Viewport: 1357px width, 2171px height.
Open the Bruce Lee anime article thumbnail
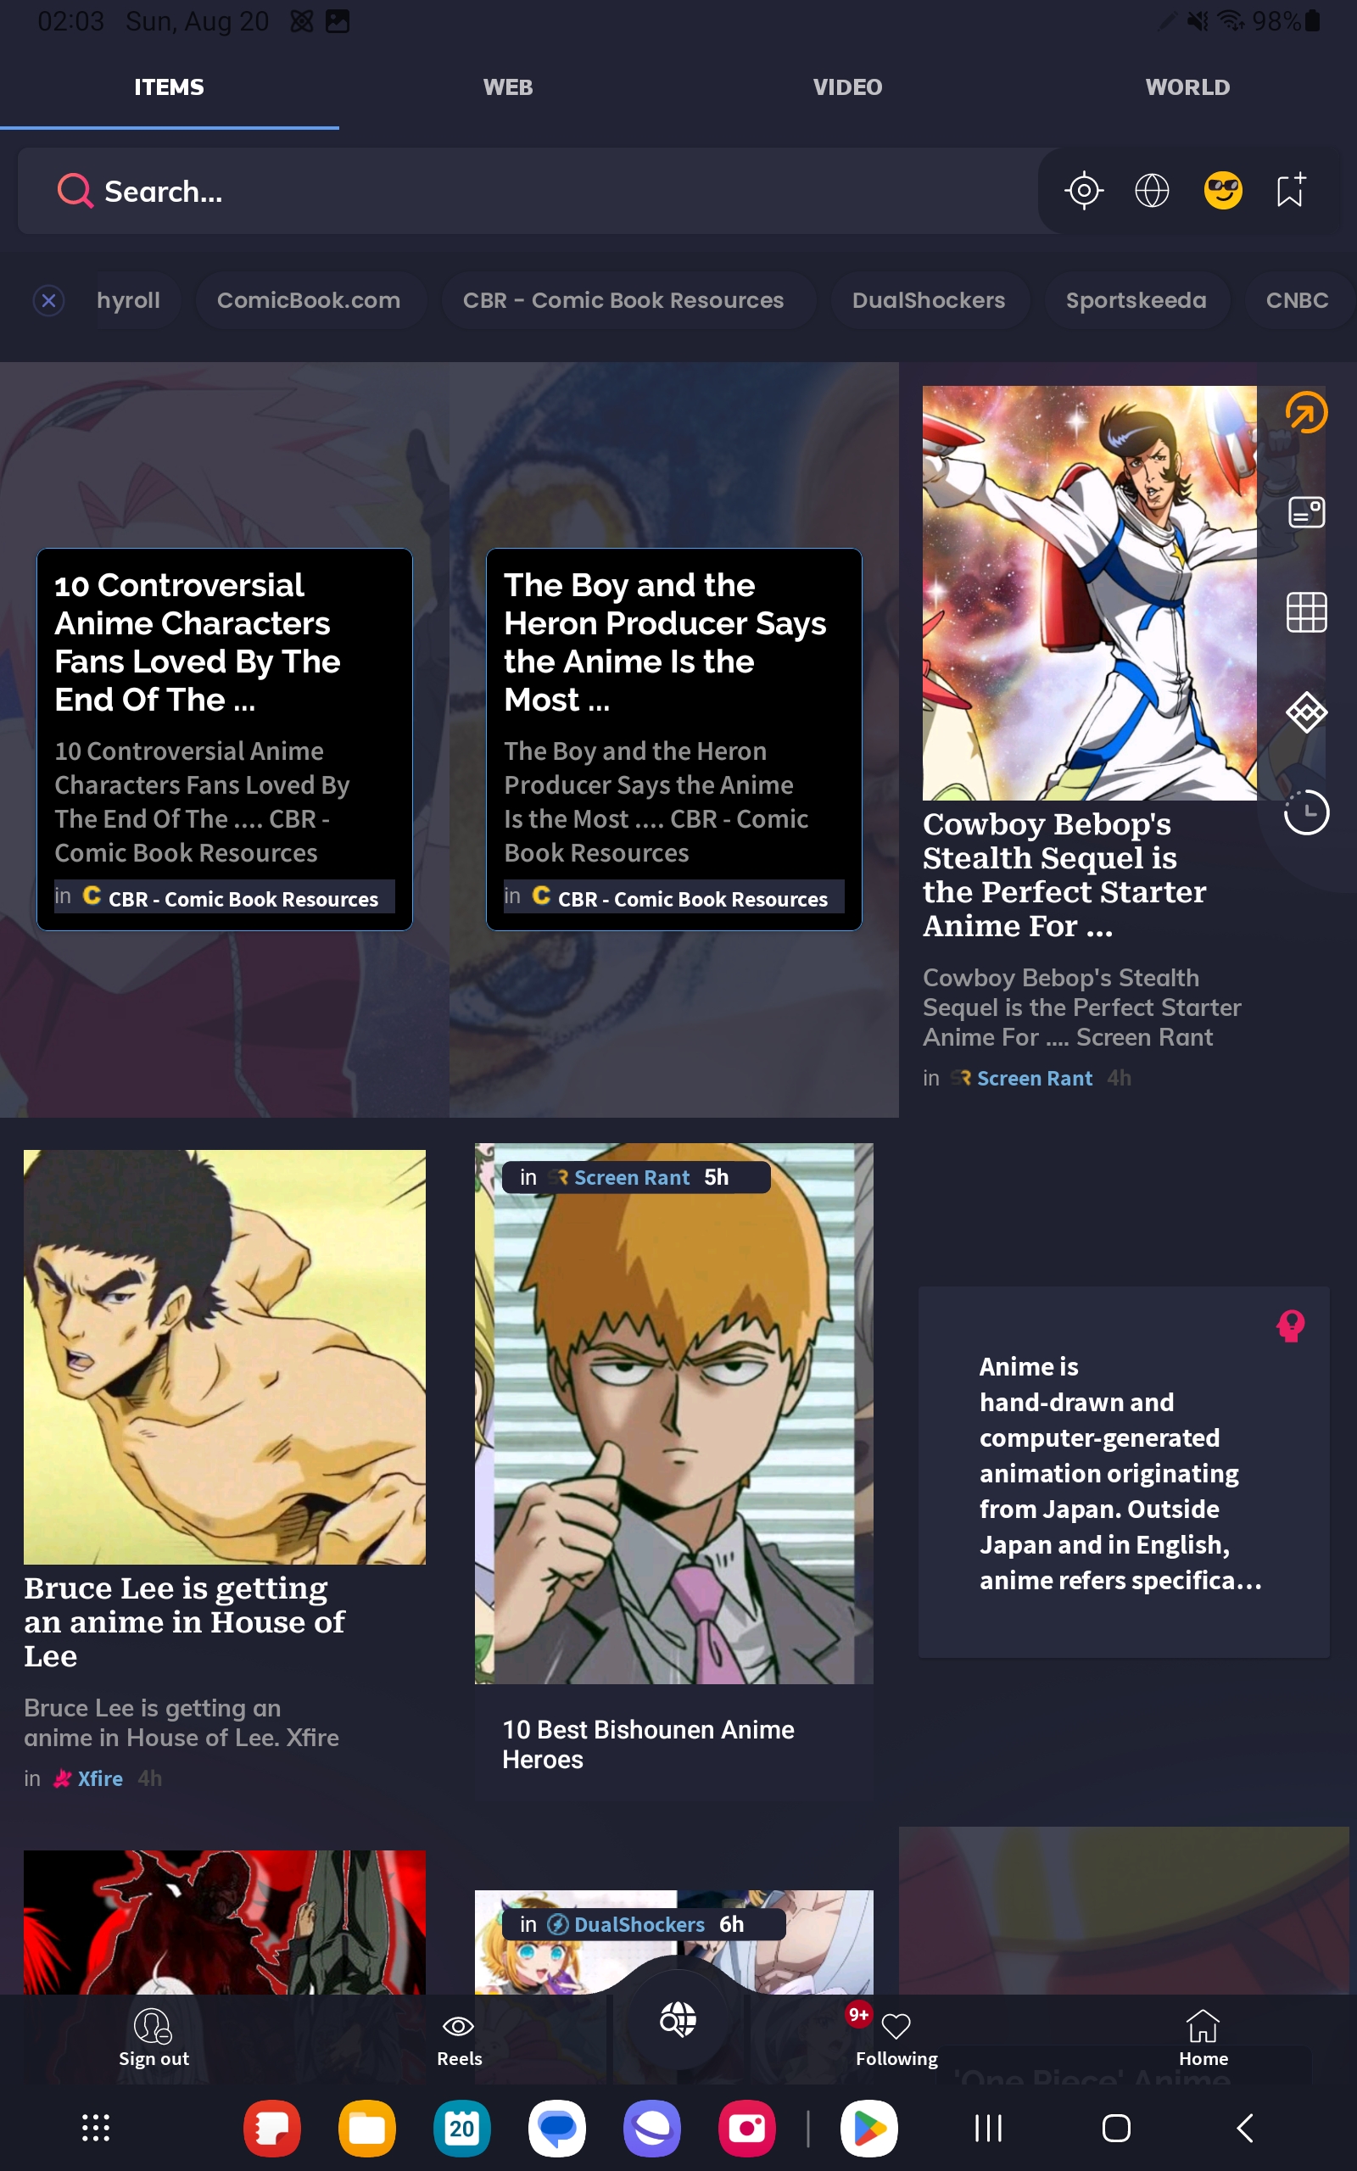pos(225,1356)
